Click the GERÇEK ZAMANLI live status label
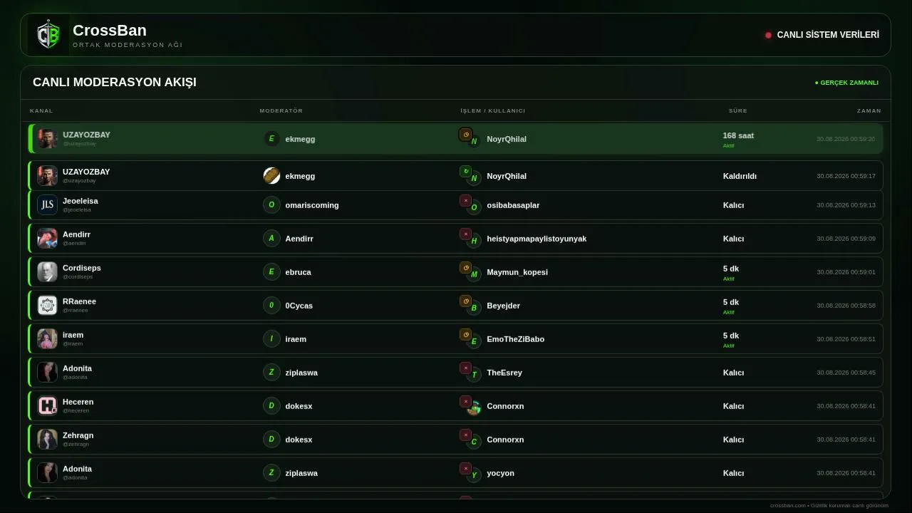912x513 pixels. pos(846,83)
